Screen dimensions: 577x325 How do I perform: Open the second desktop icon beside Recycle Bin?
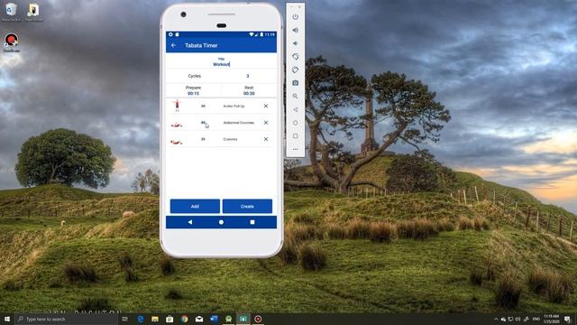click(34, 12)
